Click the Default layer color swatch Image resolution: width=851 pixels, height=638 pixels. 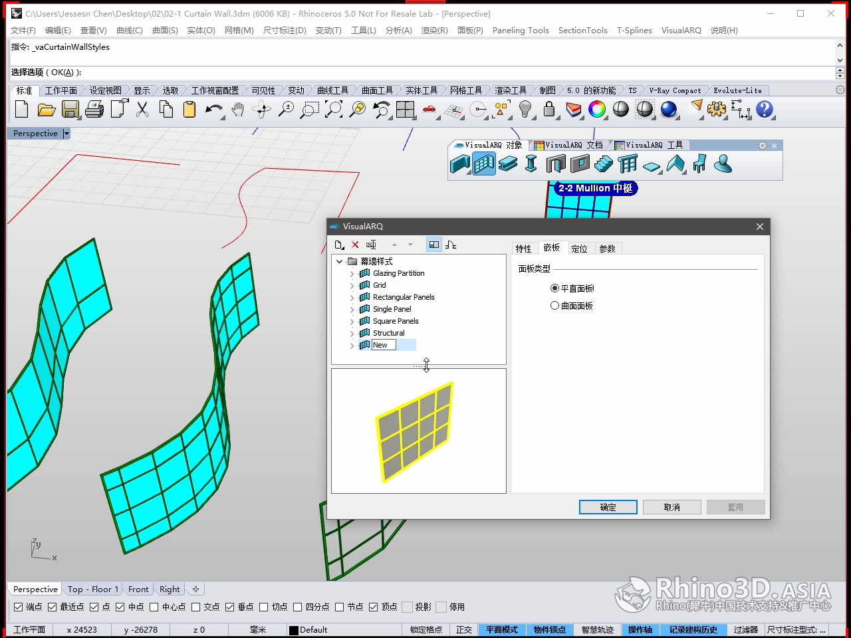(294, 630)
